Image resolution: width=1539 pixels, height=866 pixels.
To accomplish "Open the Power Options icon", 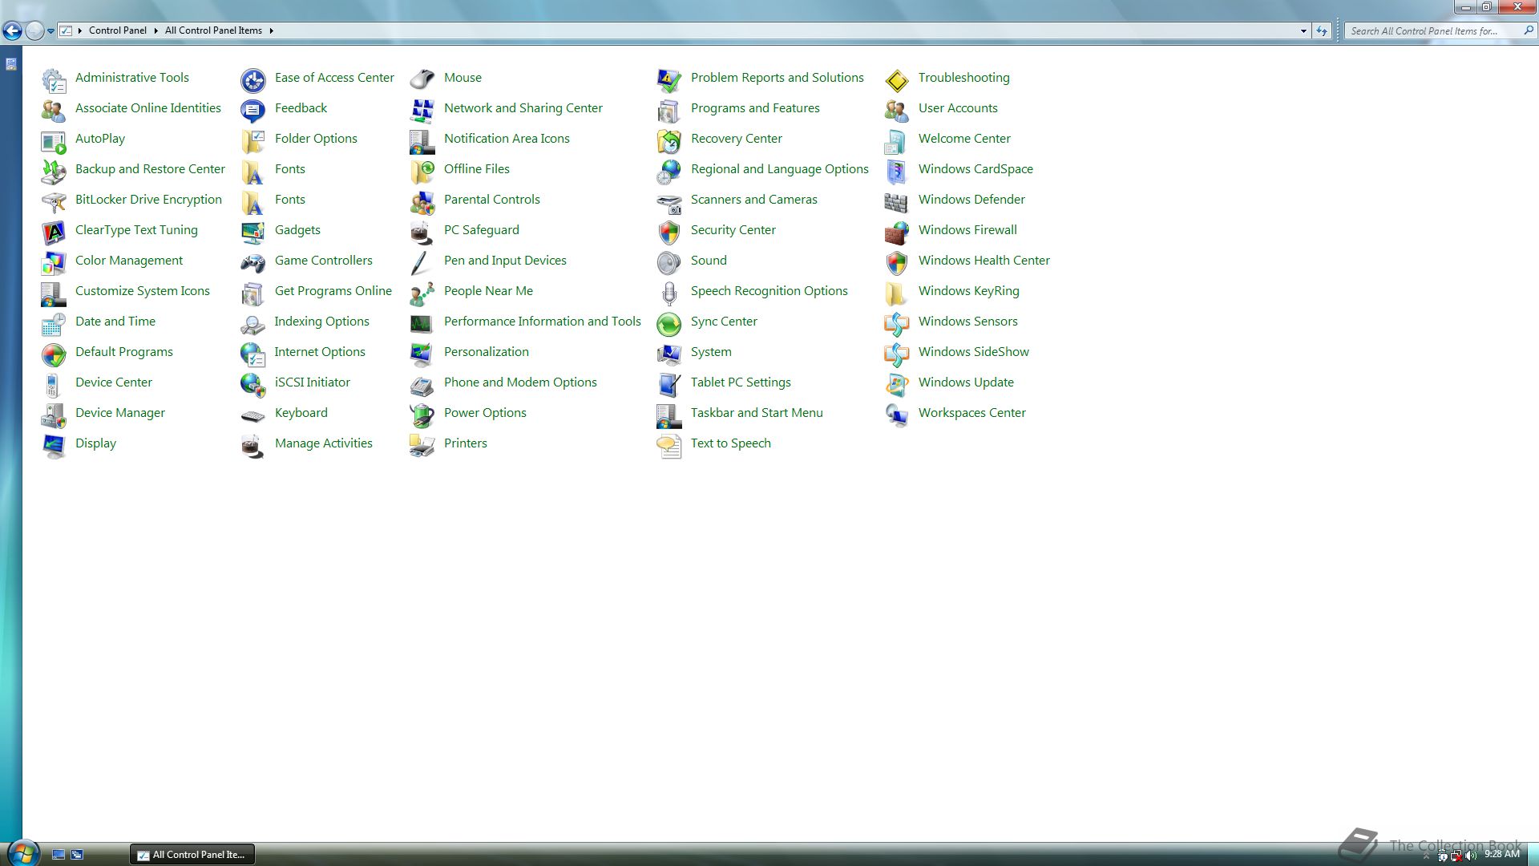I will tap(422, 415).
